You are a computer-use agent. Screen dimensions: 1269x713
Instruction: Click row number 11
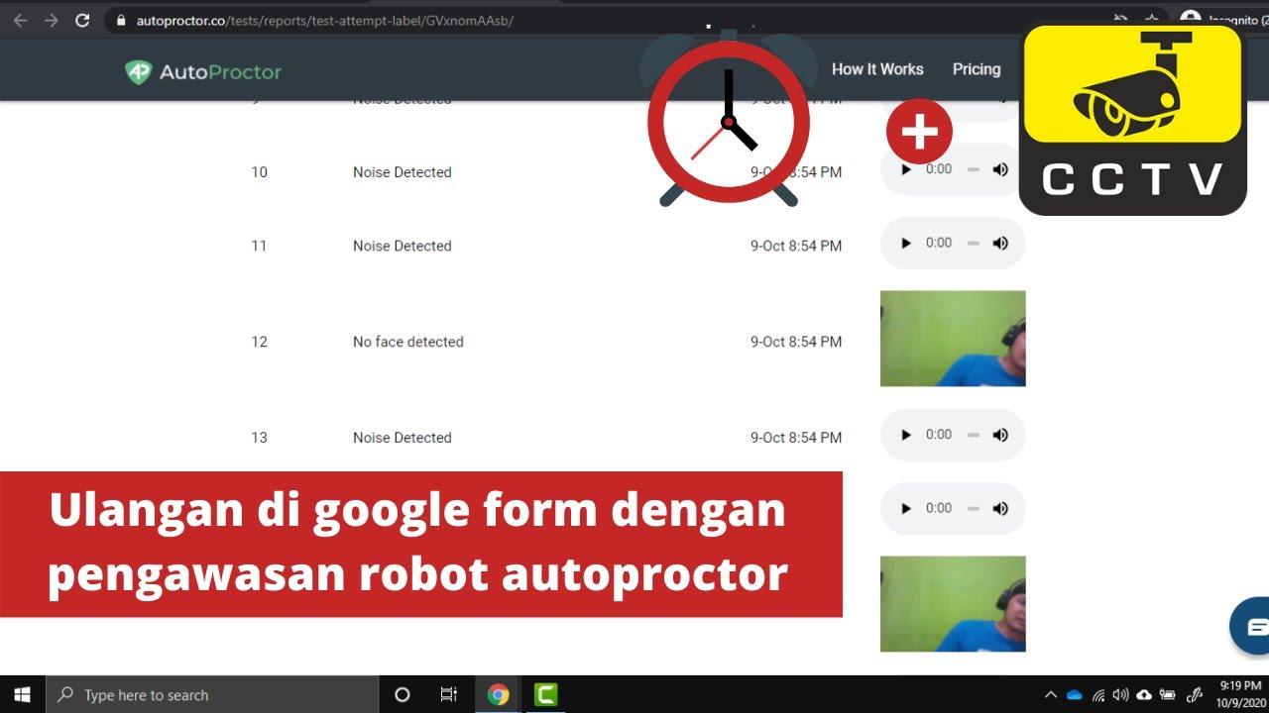tap(260, 246)
